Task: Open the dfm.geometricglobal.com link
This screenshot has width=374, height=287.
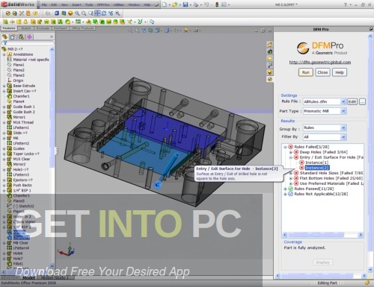Action: click(x=320, y=62)
